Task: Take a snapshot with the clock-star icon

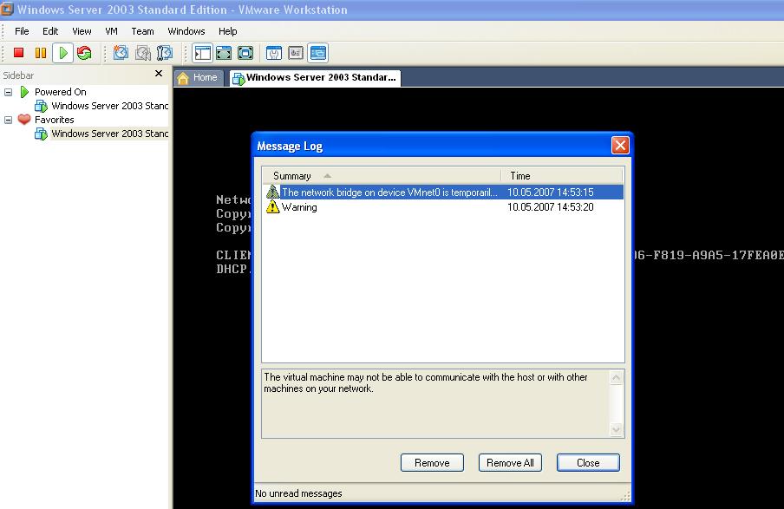Action: tap(121, 53)
